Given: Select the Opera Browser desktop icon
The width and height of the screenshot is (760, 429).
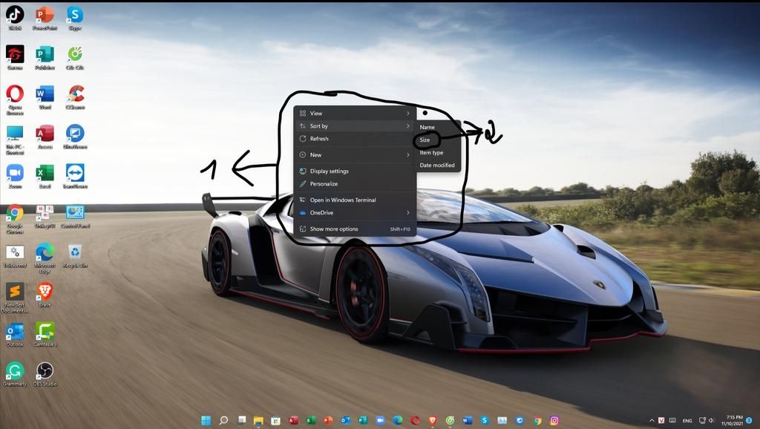Looking at the screenshot, I should pos(15,99).
